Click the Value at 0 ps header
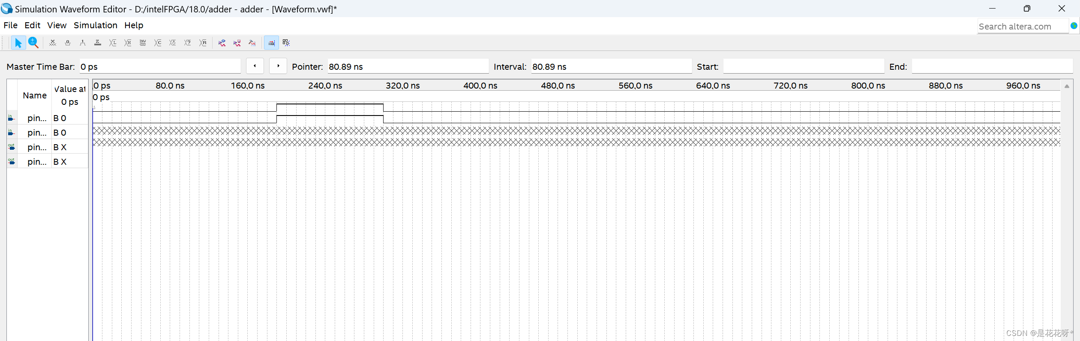 click(70, 95)
